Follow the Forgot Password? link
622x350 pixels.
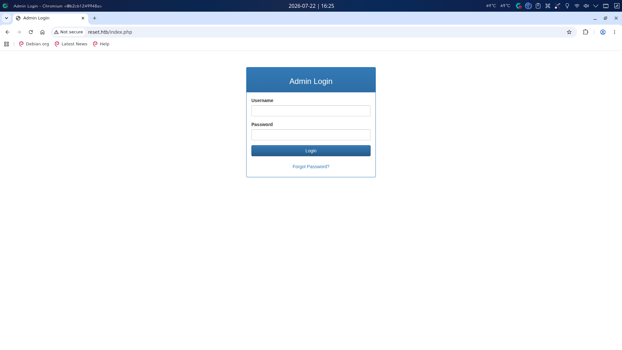pyautogui.click(x=311, y=167)
